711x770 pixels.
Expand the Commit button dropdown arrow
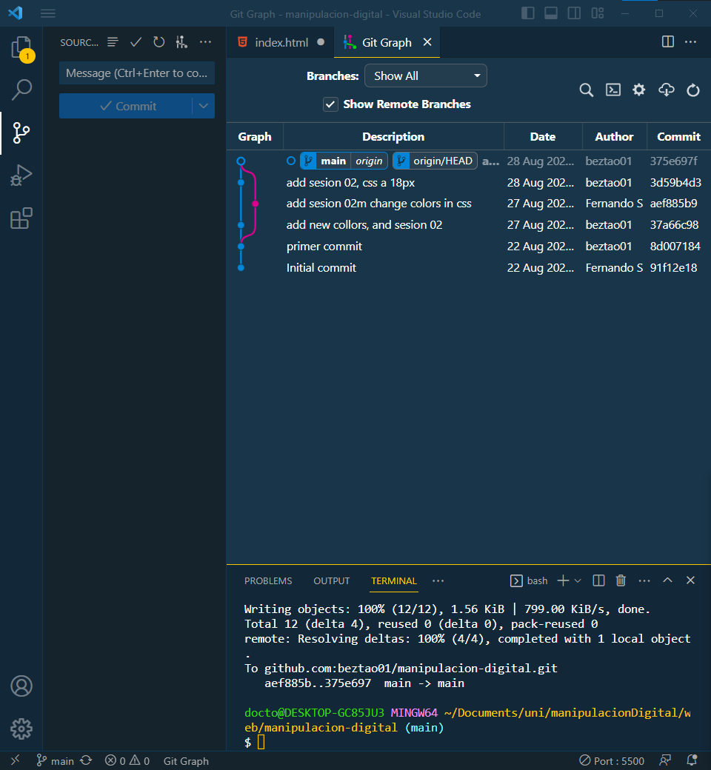point(204,106)
